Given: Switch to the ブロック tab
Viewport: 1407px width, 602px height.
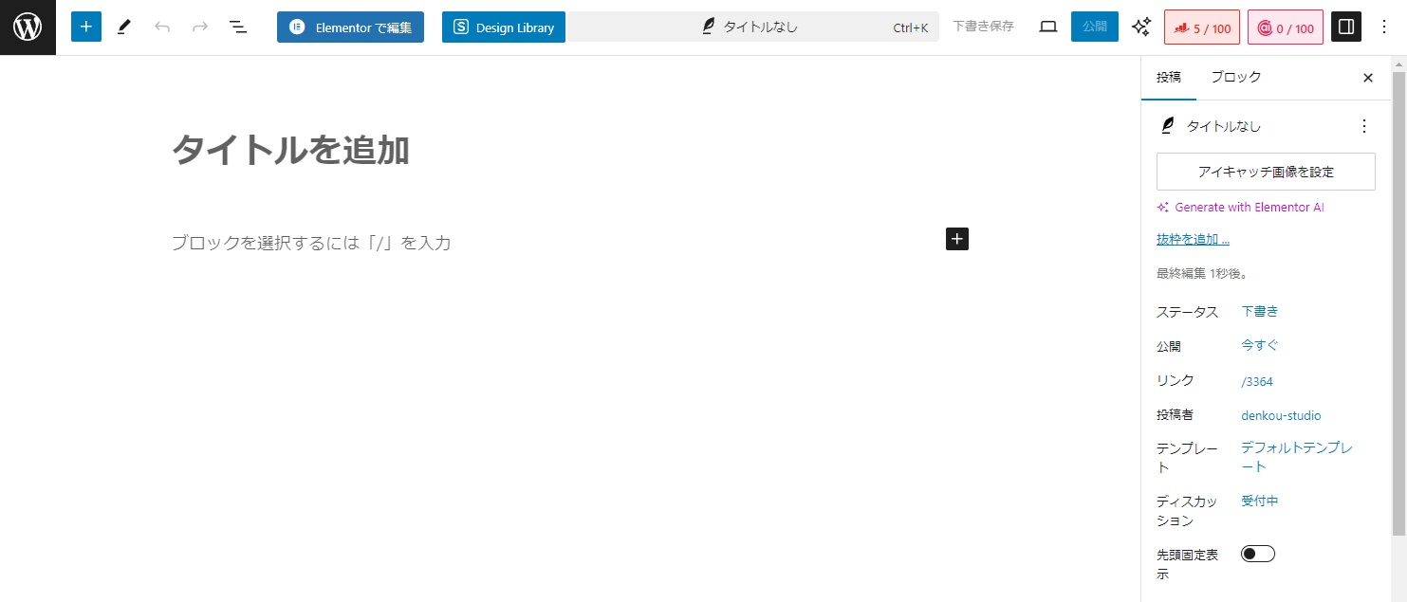Looking at the screenshot, I should point(1235,77).
